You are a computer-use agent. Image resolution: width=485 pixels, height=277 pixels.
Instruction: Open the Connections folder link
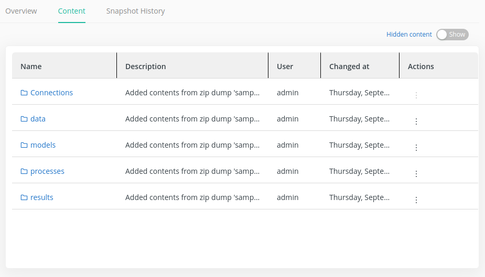click(x=51, y=93)
